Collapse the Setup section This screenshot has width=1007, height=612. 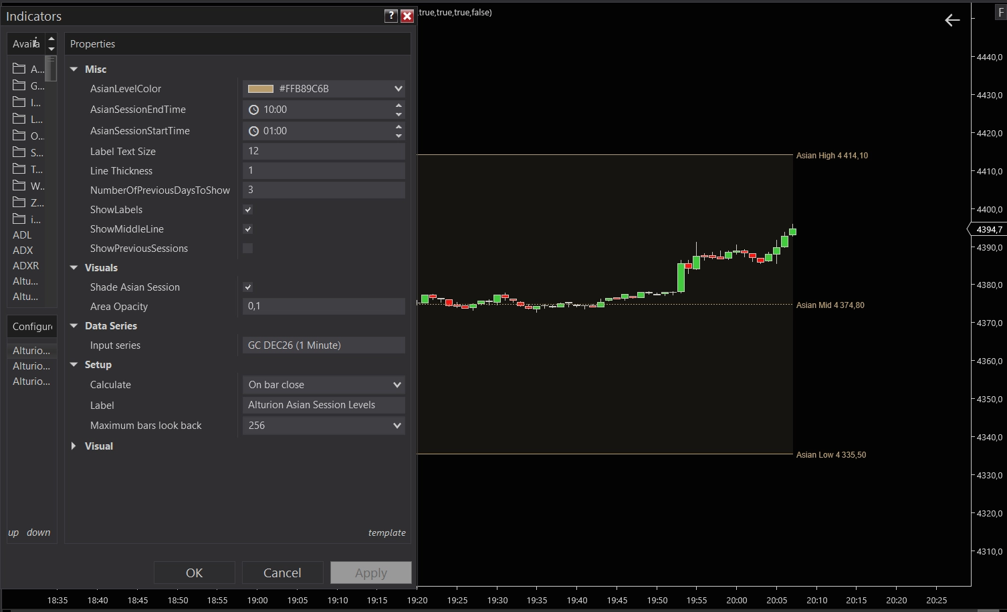[74, 365]
